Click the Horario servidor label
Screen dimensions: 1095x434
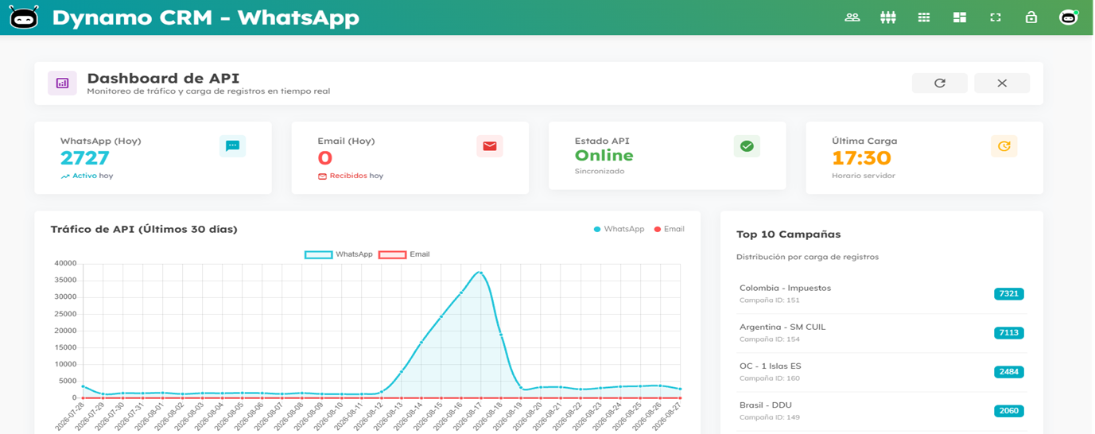click(x=864, y=176)
